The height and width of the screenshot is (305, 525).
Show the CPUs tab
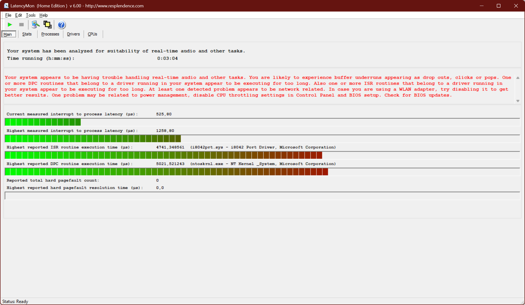coord(92,34)
